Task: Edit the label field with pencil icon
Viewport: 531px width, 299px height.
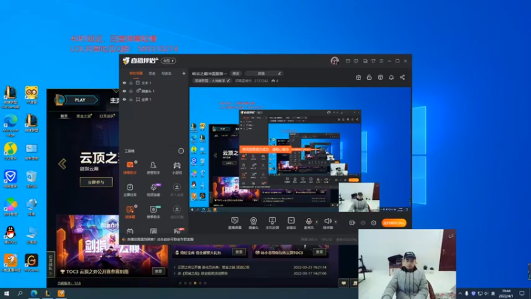Action: 264,74
